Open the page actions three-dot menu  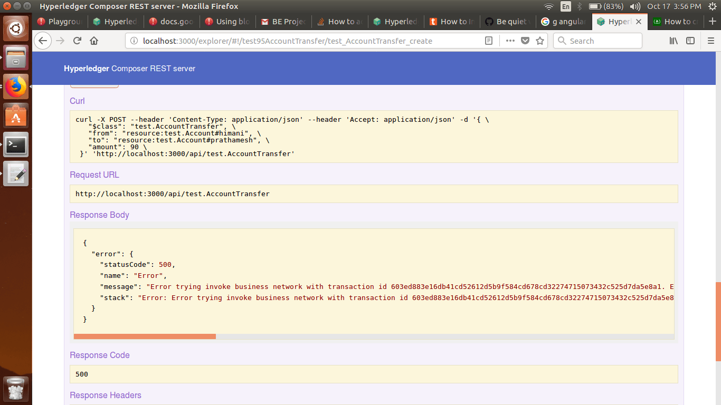tap(510, 41)
